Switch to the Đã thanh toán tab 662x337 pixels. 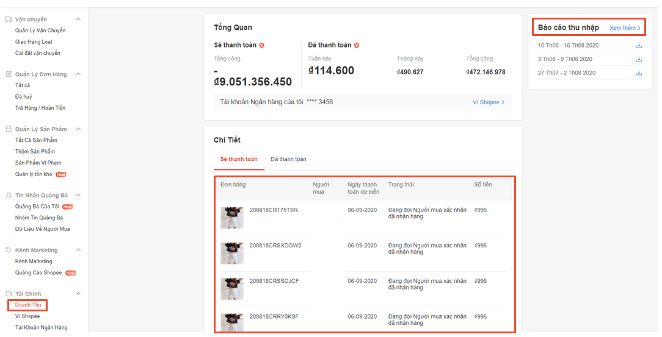288,159
